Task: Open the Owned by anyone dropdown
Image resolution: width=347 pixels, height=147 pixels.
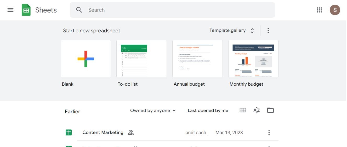Action: click(153, 110)
